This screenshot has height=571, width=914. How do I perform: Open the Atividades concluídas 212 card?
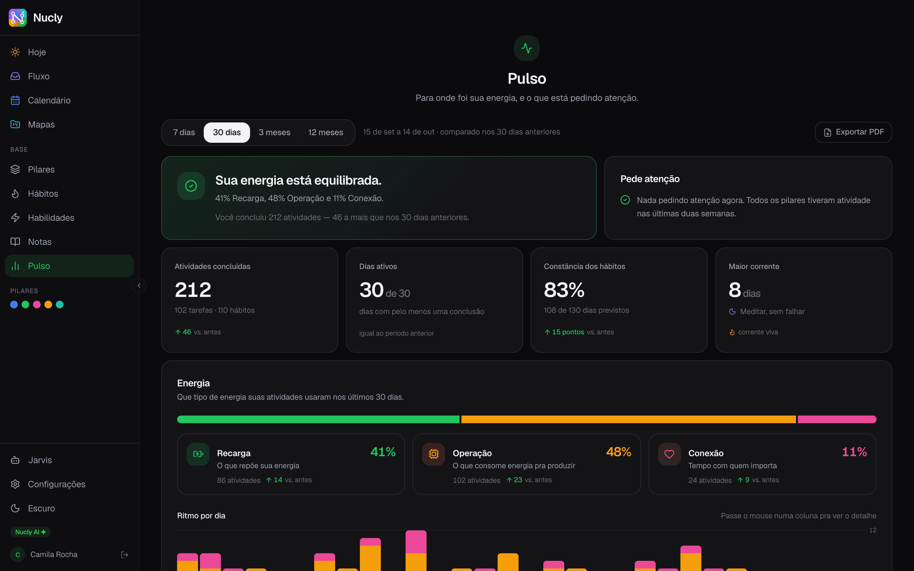pyautogui.click(x=250, y=300)
